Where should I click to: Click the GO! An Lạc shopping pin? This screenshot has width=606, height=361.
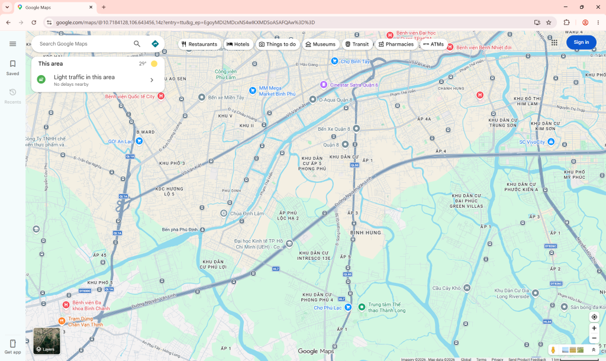click(x=139, y=141)
